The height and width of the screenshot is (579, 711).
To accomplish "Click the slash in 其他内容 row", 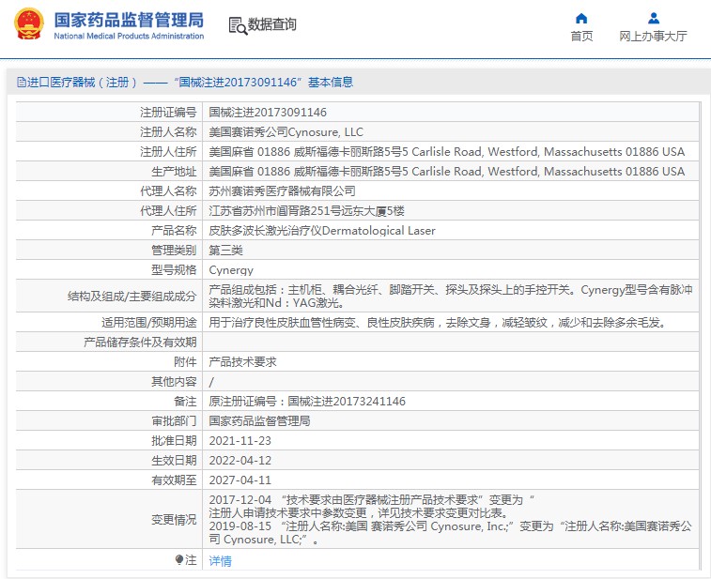I will [x=211, y=382].
